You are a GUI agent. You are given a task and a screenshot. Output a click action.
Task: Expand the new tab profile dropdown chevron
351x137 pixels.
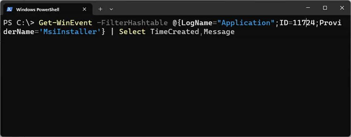click(x=111, y=9)
